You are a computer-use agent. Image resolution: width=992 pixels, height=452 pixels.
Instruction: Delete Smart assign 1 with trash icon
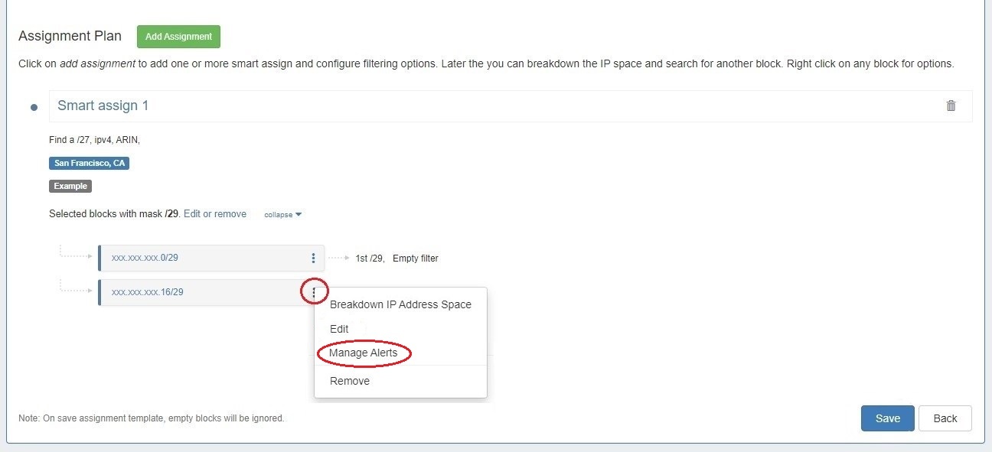(951, 106)
